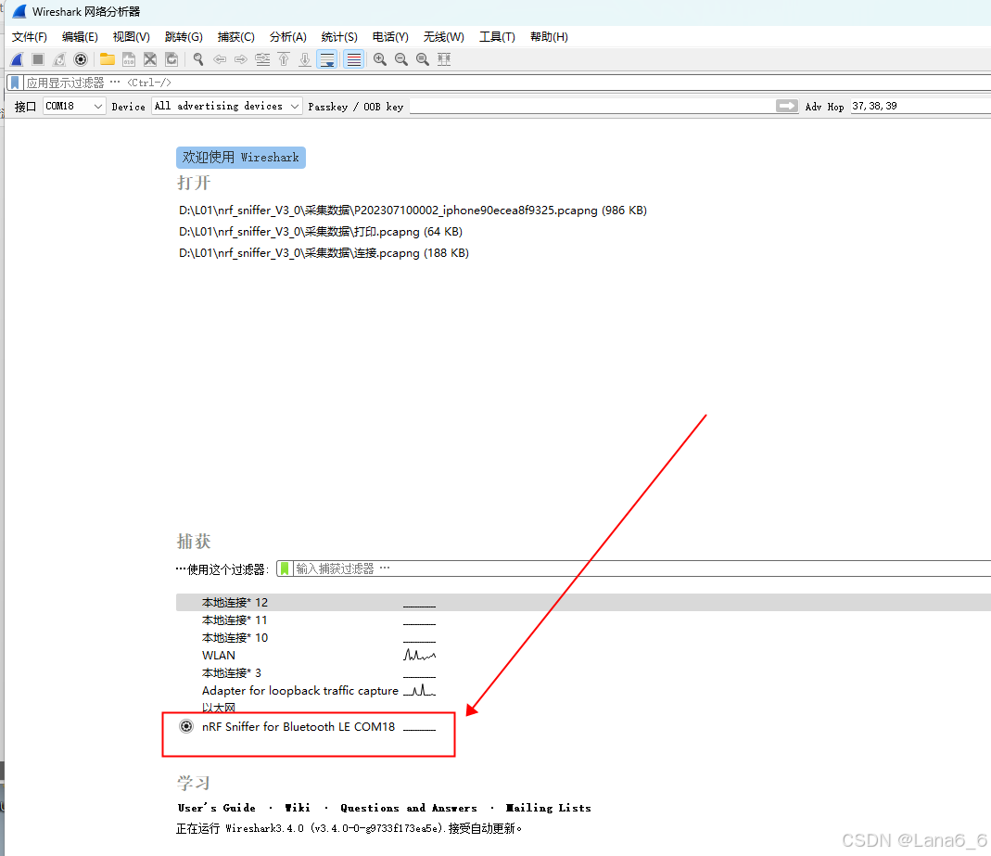This screenshot has width=991, height=856.
Task: Open Questions and Answers link
Action: 408,808
